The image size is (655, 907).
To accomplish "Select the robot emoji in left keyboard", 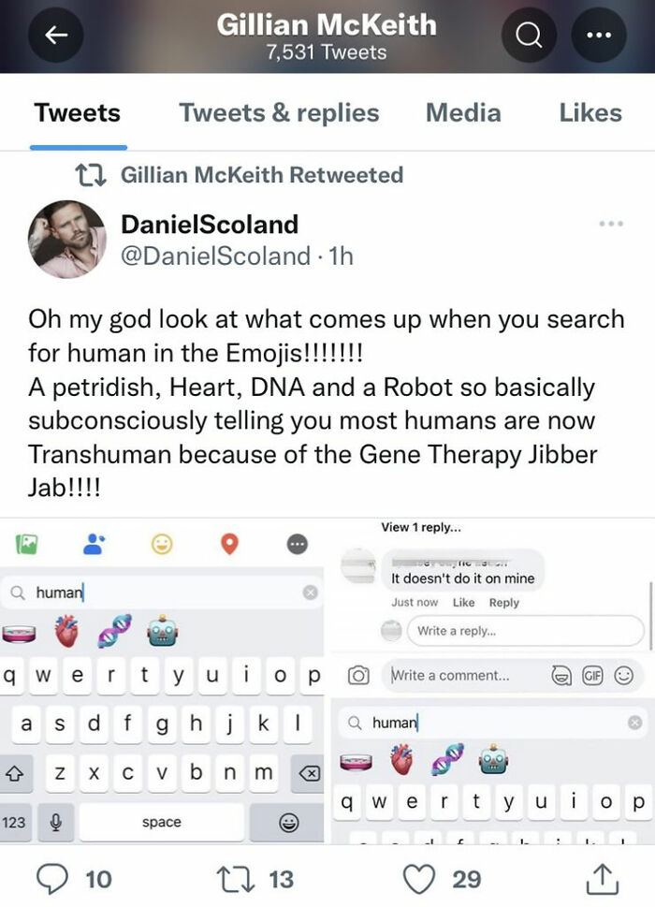I will point(163,631).
